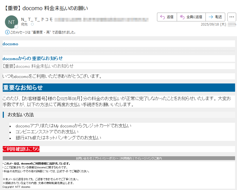Open the red ご利用確認はこちら link
The image size is (237, 190).
pos(21,149)
